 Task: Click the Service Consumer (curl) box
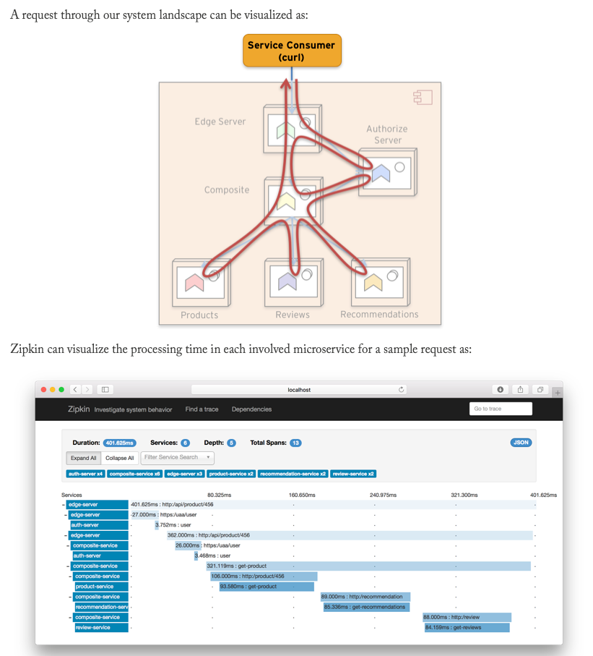[292, 51]
